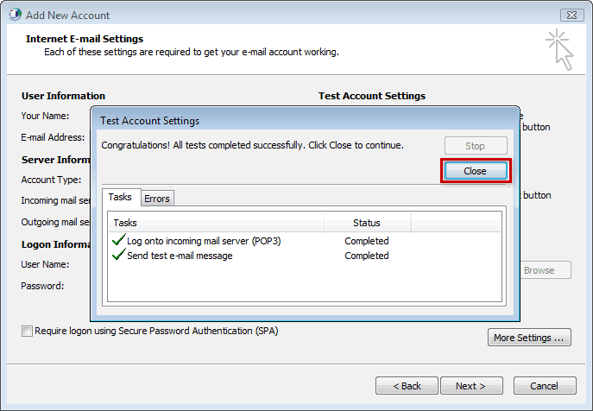Image resolution: width=593 pixels, height=411 pixels.
Task: Switch to the Errors tab
Action: (157, 199)
